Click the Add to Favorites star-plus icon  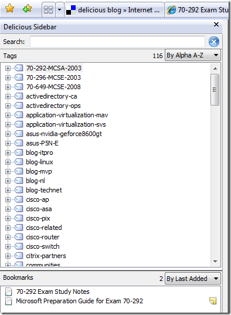28,9
